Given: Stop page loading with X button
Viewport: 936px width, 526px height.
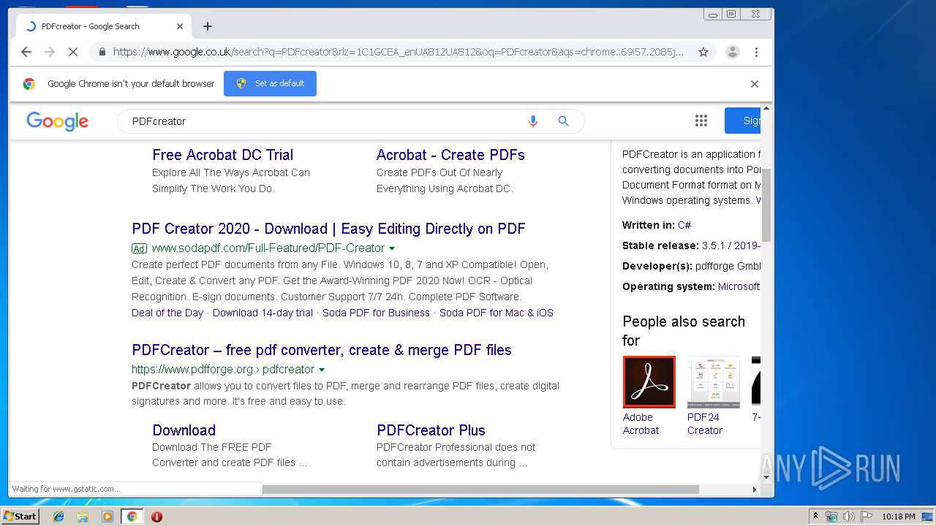Looking at the screenshot, I should tap(73, 52).
